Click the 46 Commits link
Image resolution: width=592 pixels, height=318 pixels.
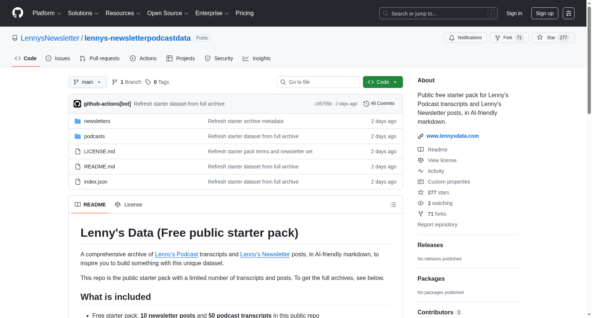[x=379, y=104]
